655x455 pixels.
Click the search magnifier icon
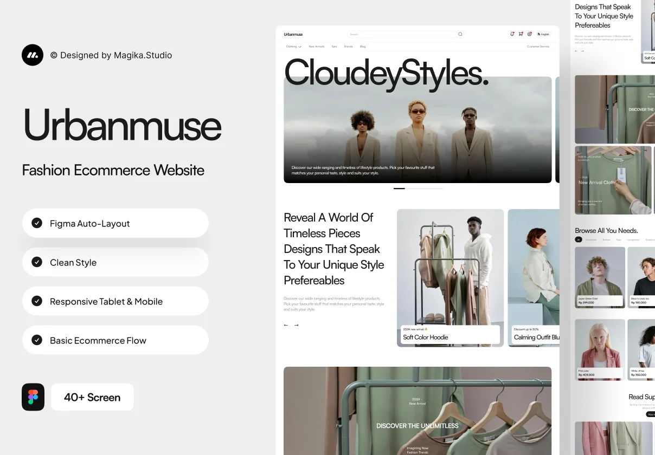pyautogui.click(x=460, y=34)
